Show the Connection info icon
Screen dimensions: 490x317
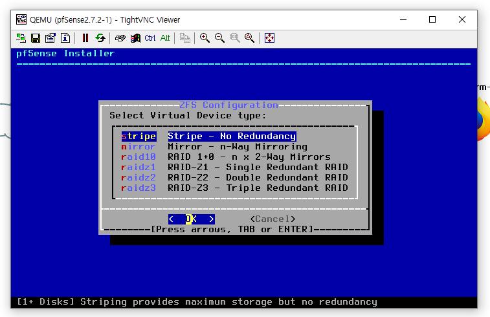65,38
